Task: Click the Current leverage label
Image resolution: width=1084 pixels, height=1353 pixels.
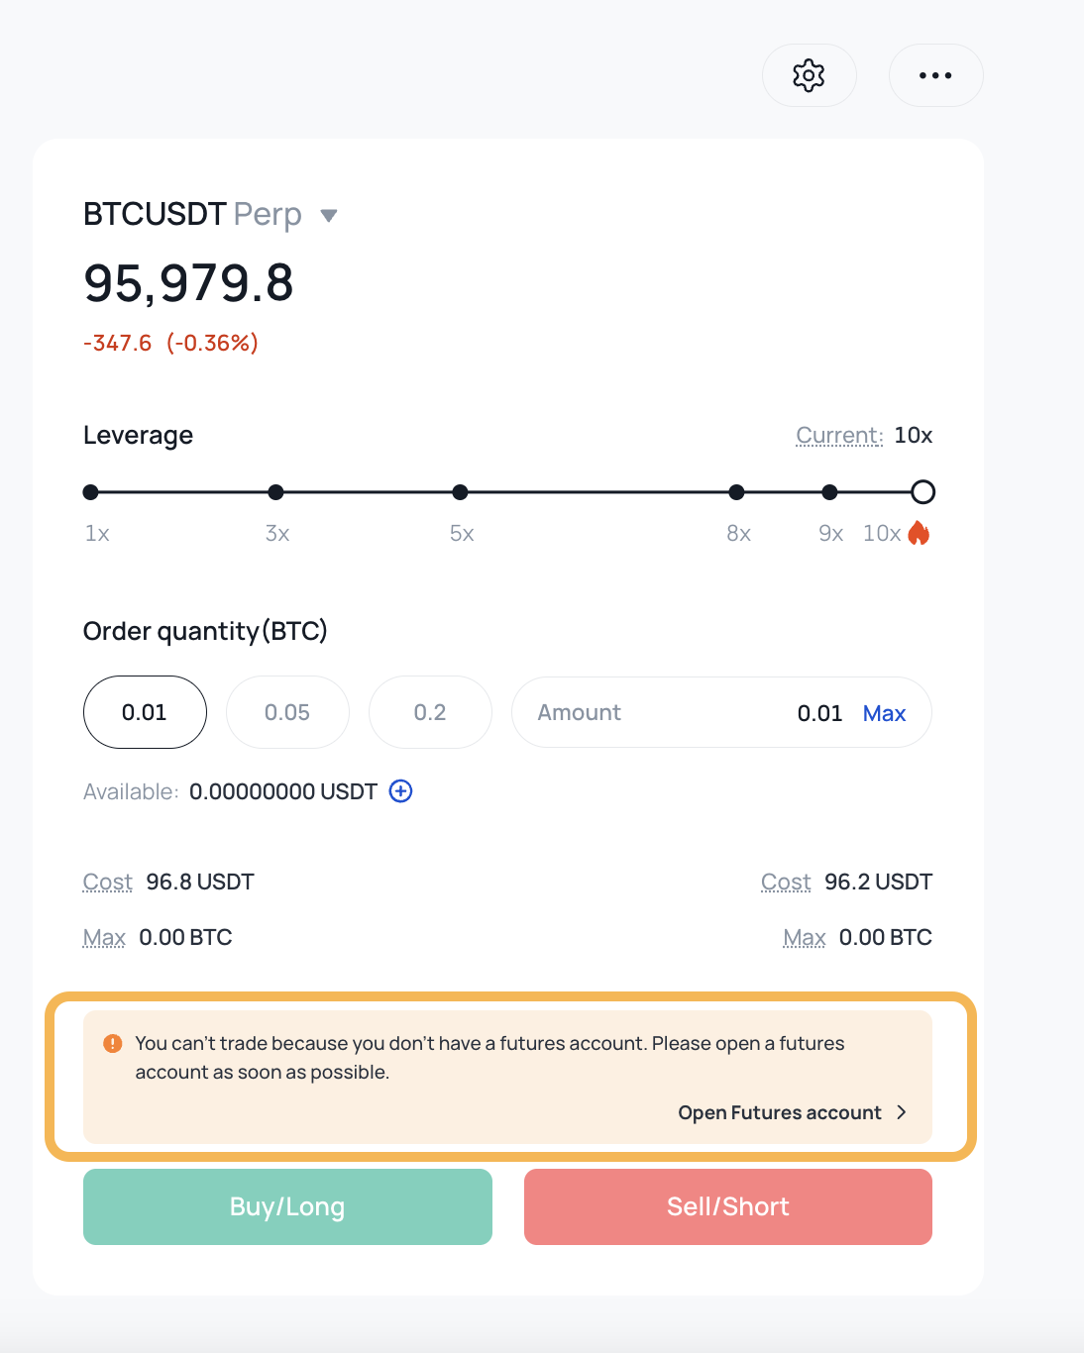Action: tap(839, 435)
